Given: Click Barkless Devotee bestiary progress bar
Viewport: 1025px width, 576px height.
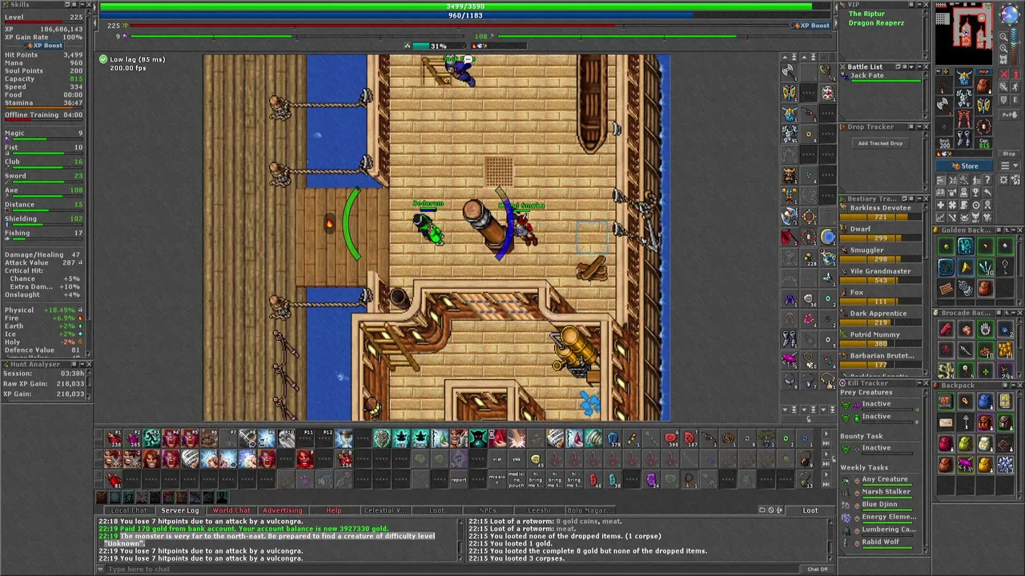Looking at the screenshot, I should (881, 218).
